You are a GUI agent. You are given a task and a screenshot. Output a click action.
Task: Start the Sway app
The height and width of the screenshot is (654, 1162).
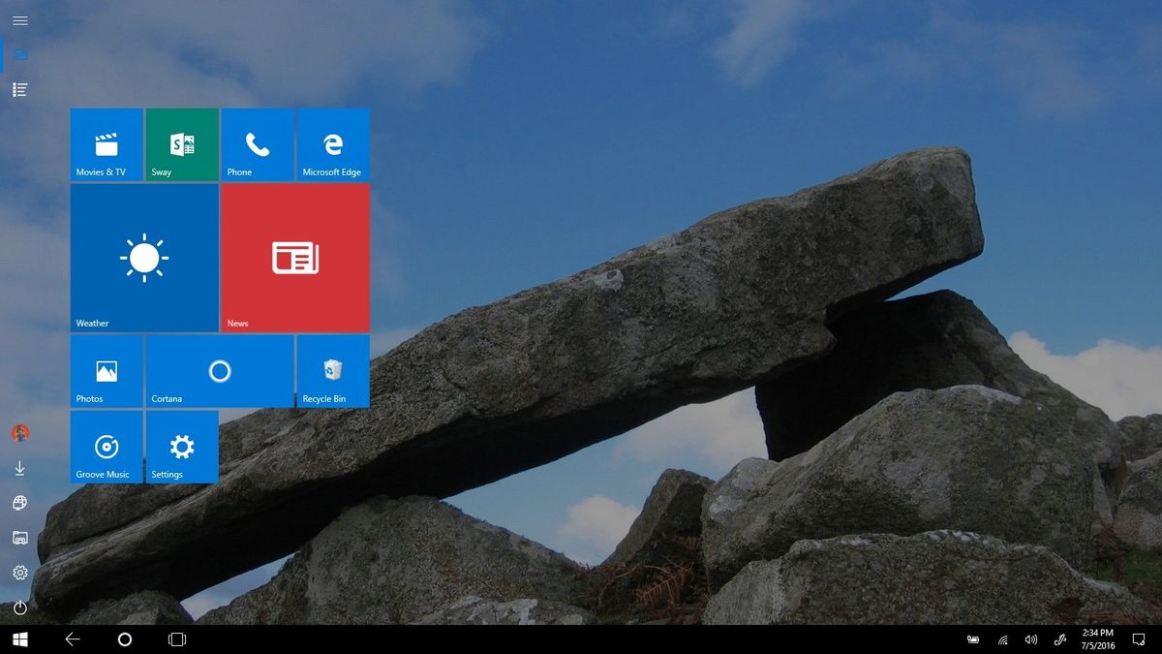click(182, 145)
